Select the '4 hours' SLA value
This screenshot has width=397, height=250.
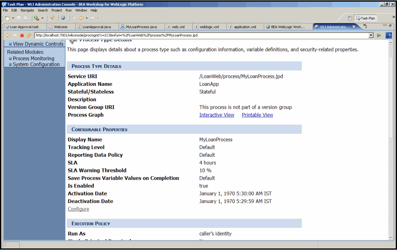(208, 163)
